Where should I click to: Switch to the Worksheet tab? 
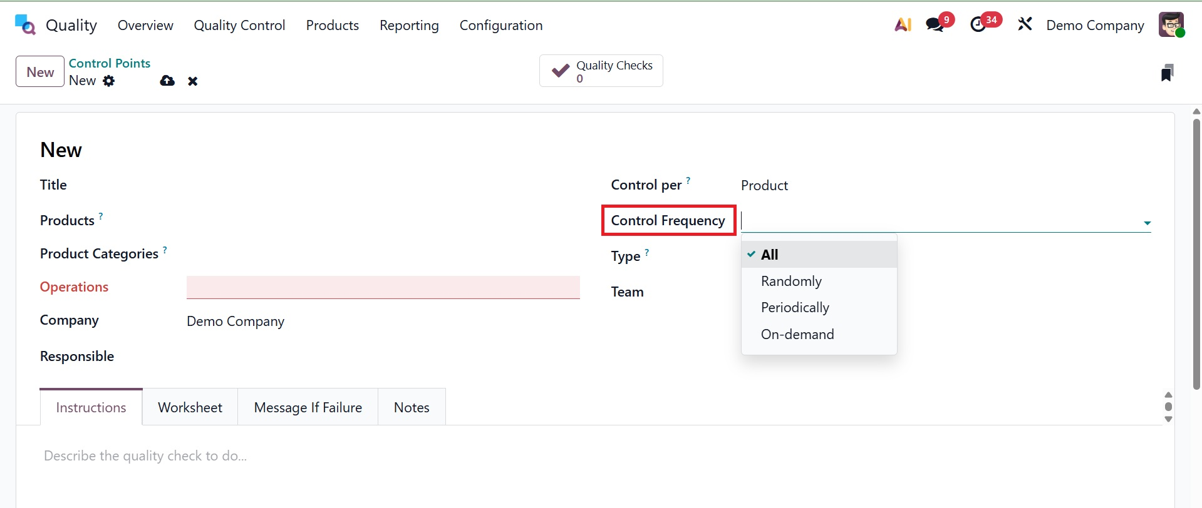click(190, 407)
